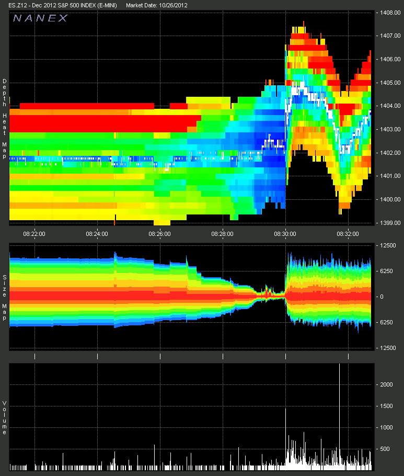Click the size map 0 axis label
Image resolution: width=404 pixels, height=476 pixels.
382,297
